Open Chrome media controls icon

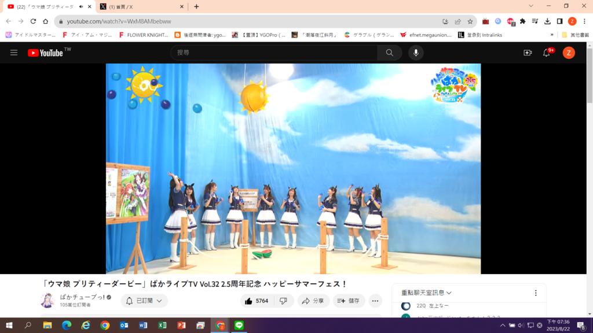pyautogui.click(x=535, y=21)
